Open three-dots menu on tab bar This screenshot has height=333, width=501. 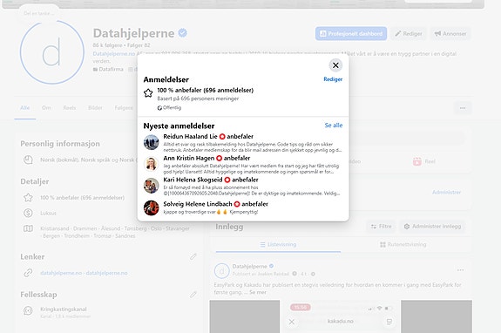463,108
